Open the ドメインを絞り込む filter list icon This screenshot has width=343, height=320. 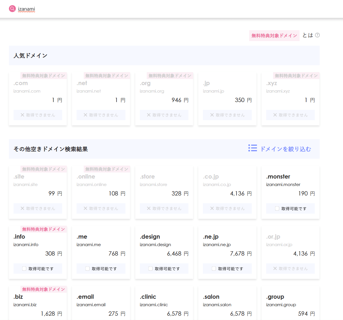point(253,148)
